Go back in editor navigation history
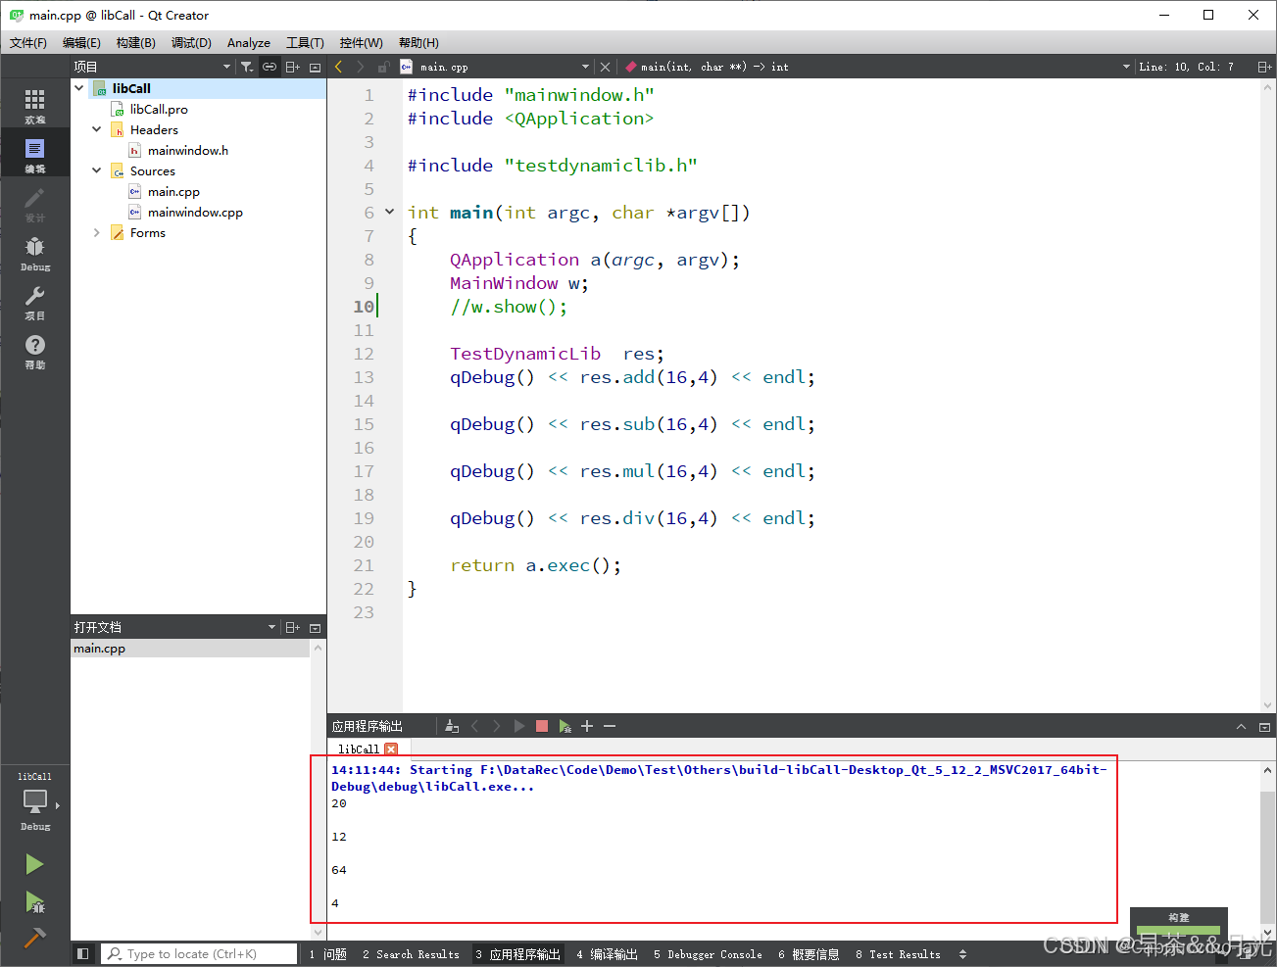The image size is (1277, 967). click(338, 67)
